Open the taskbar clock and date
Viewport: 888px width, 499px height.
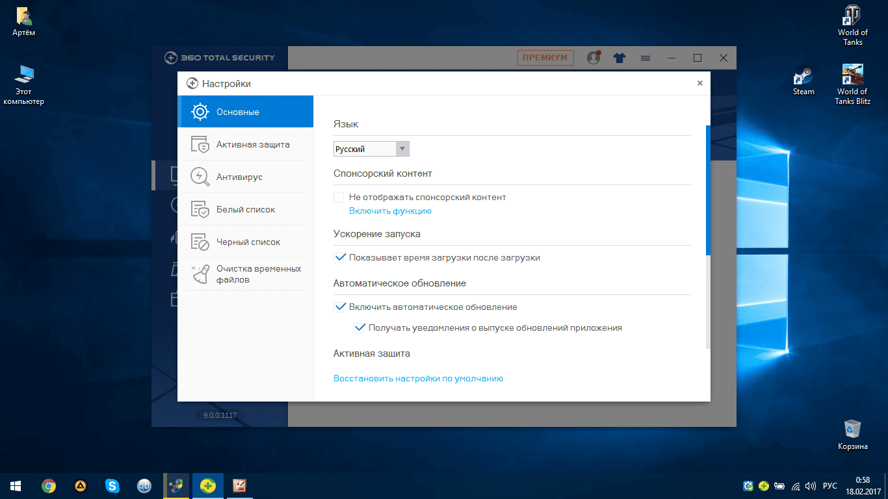click(x=862, y=485)
